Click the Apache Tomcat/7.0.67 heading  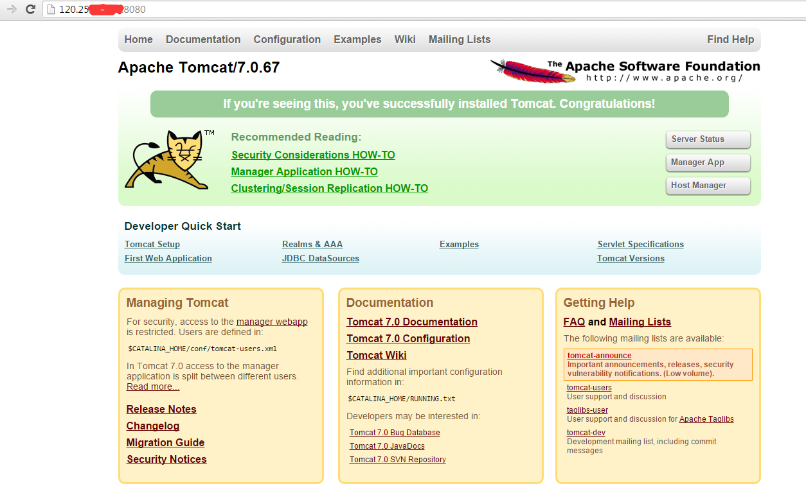point(199,67)
